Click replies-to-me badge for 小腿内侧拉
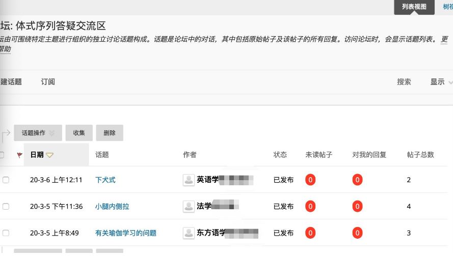Screen dimensions: 453x256 pyautogui.click(x=358, y=206)
